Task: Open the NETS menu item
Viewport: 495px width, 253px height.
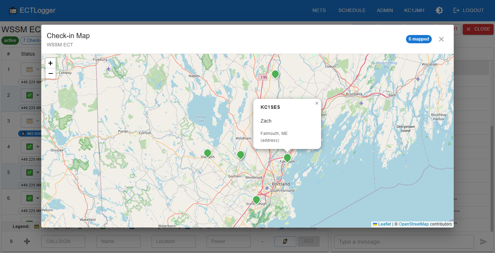Action: (319, 10)
